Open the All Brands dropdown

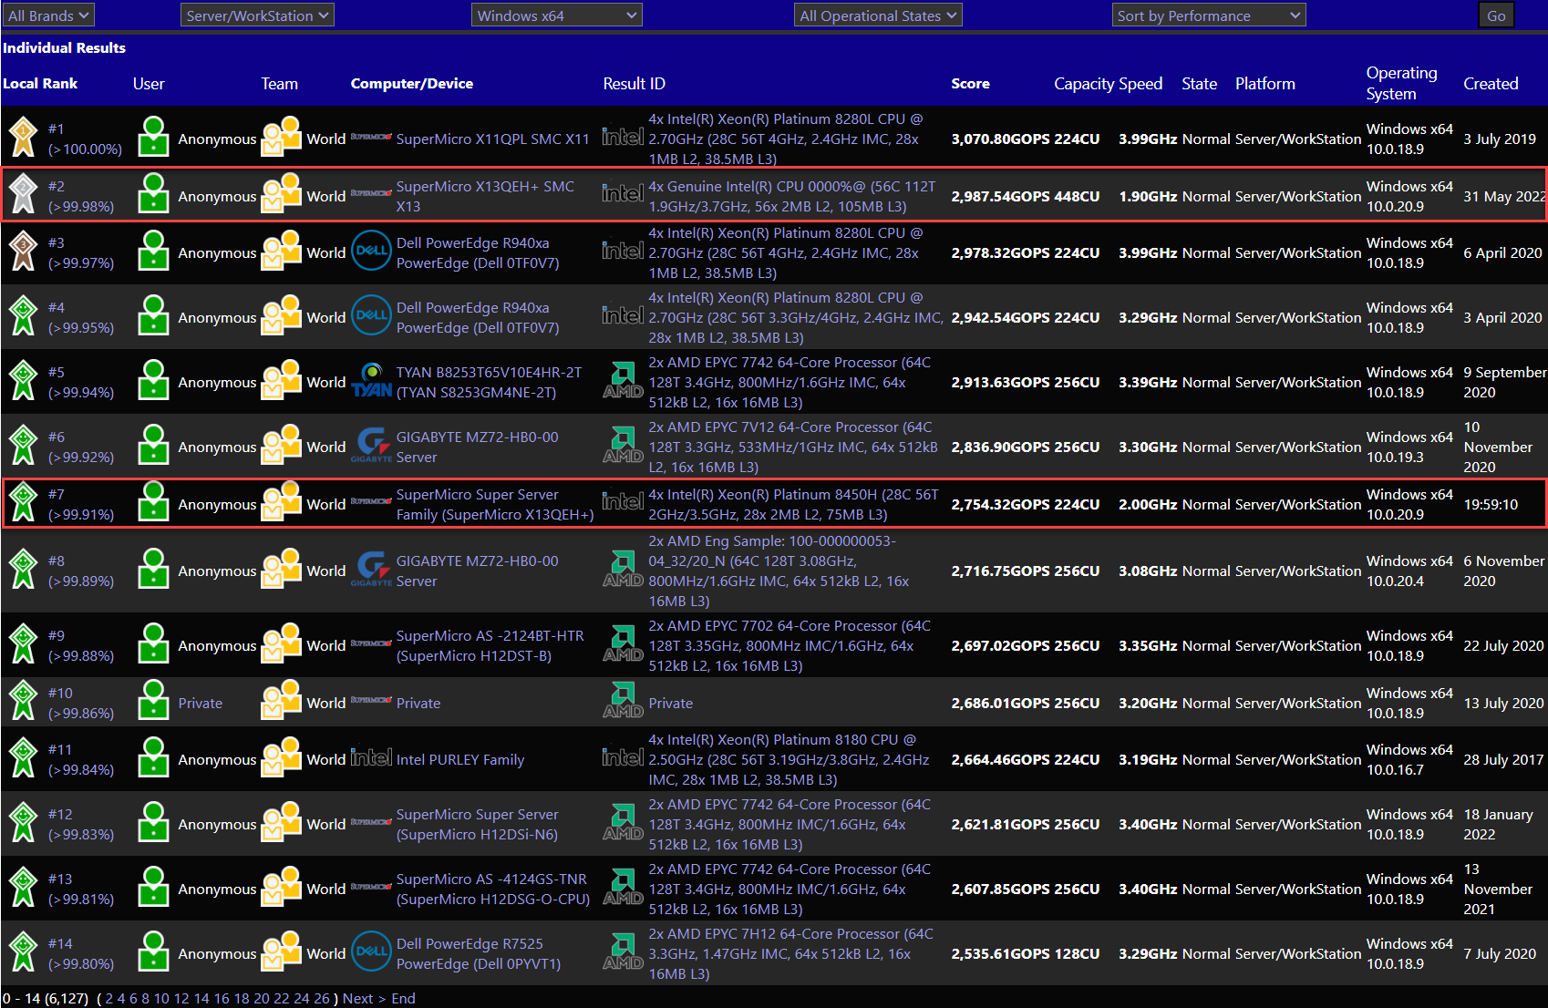point(48,15)
